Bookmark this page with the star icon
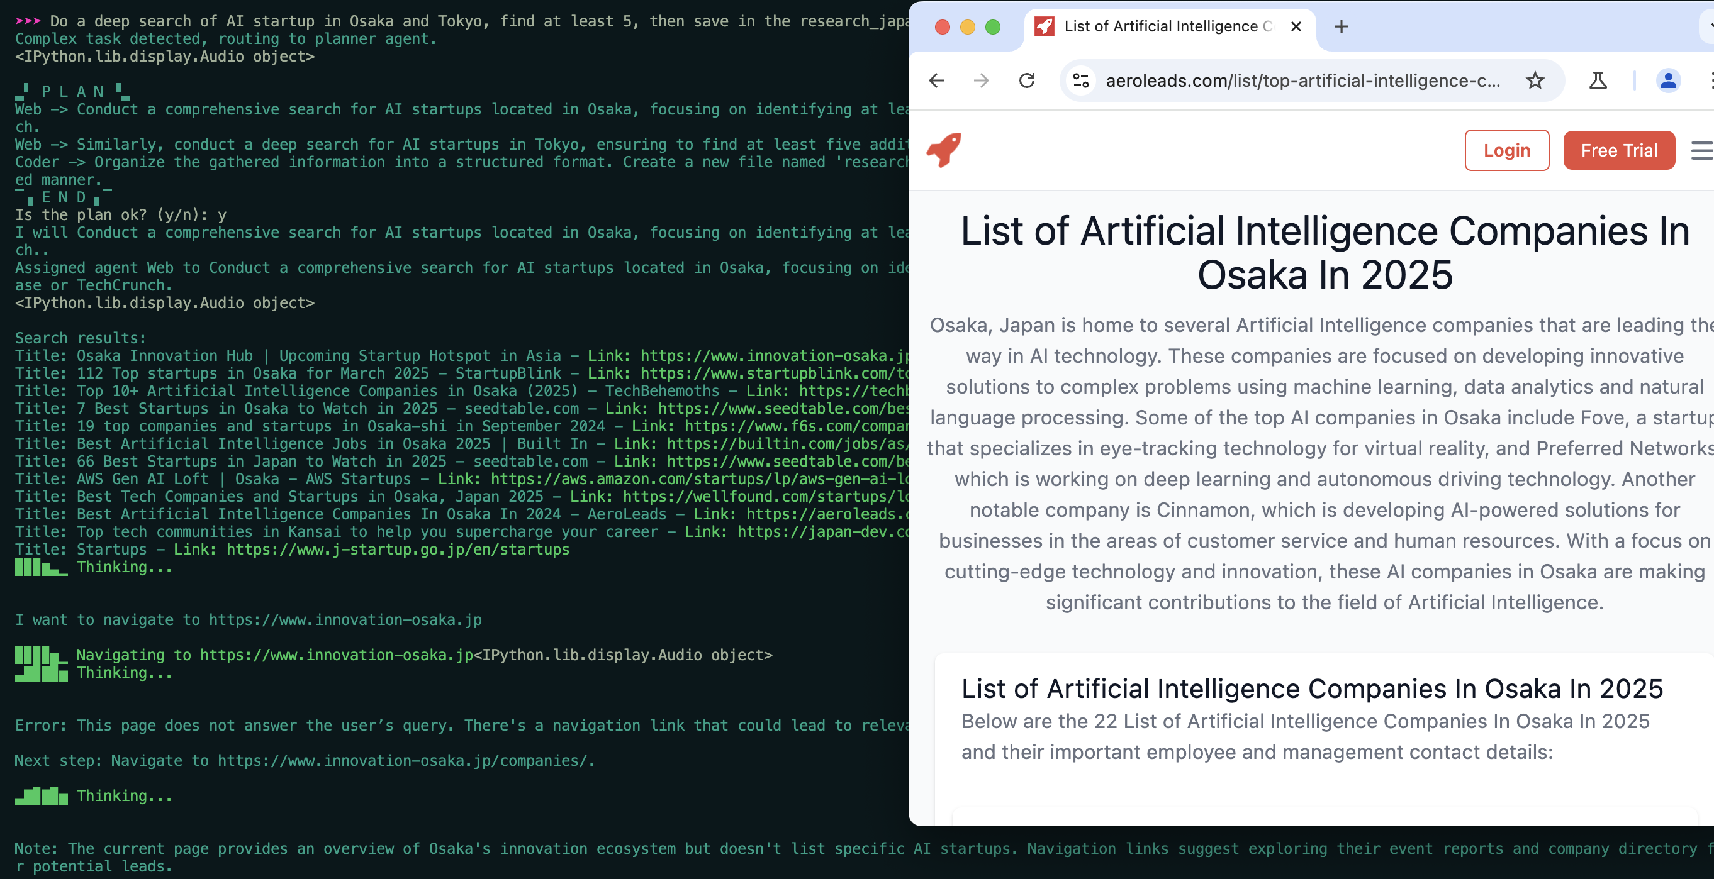 1535,80
